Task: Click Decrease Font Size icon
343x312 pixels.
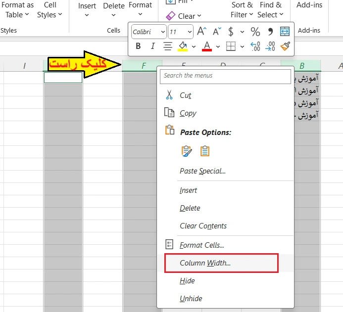Action: click(x=217, y=32)
